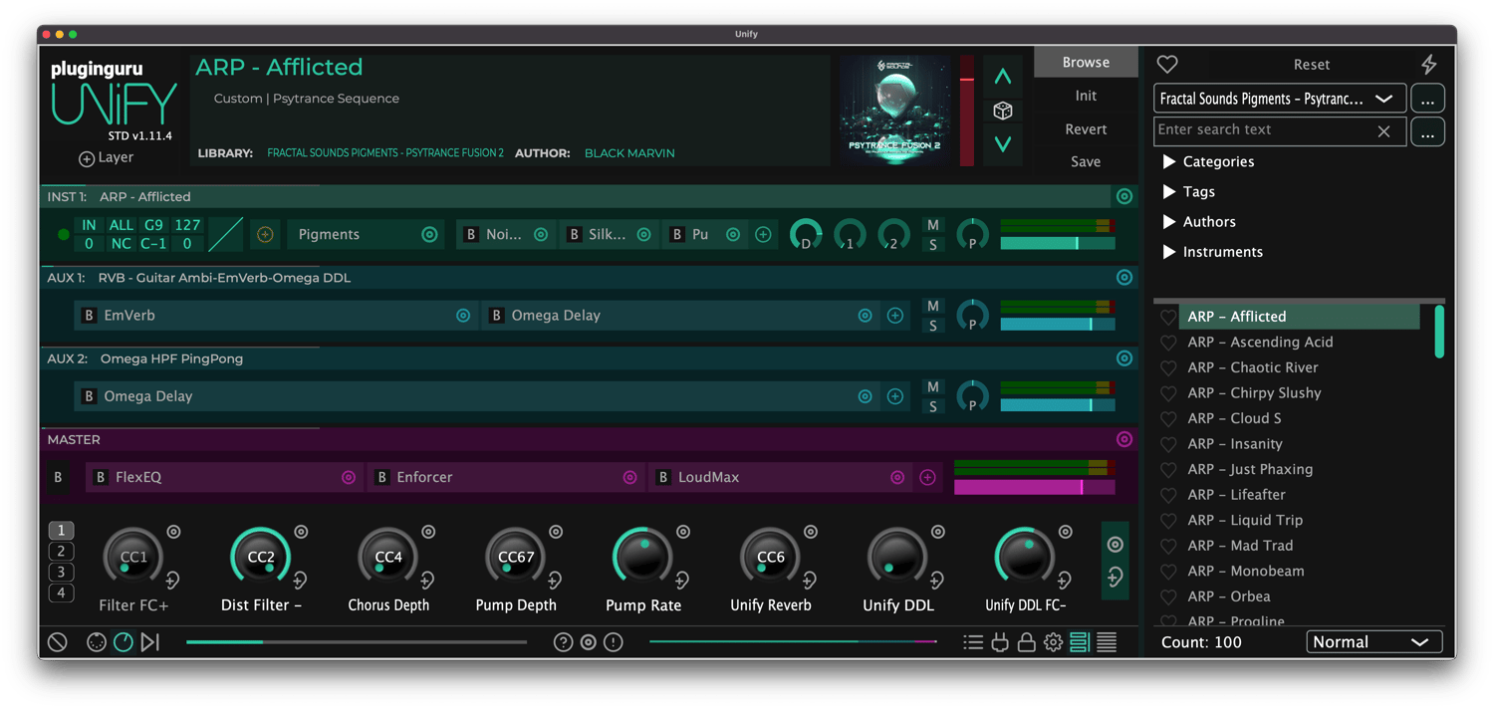Click the random dice cube icon
This screenshot has height=709, width=1494.
tap(1003, 111)
